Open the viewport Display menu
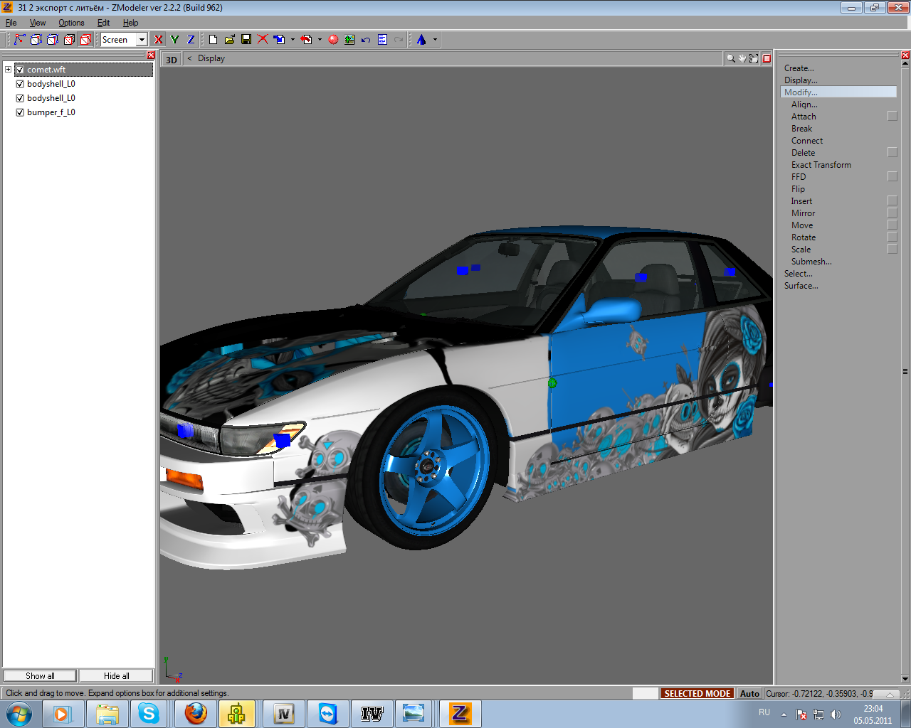 tap(211, 59)
